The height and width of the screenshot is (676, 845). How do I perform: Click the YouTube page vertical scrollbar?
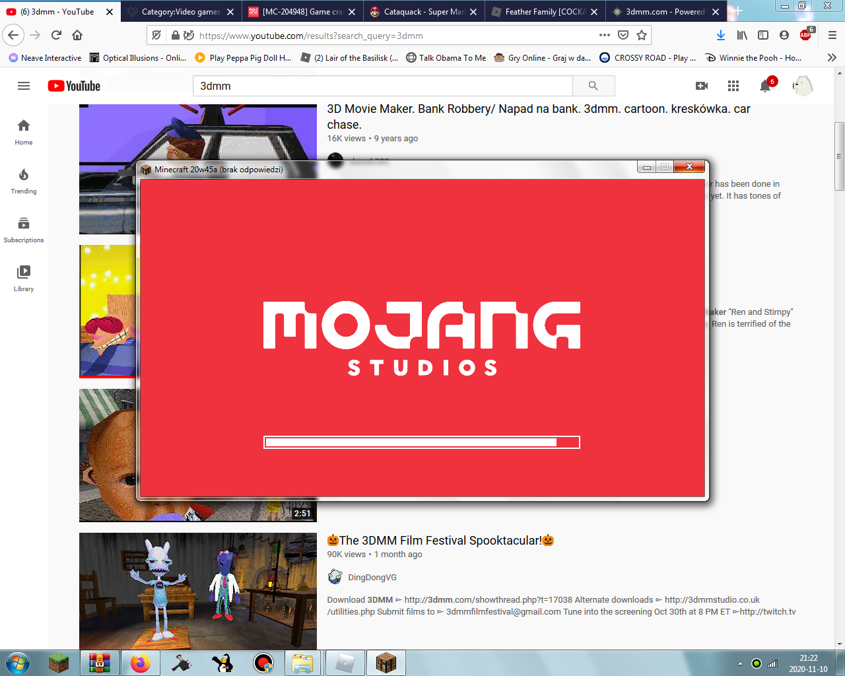[x=840, y=156]
